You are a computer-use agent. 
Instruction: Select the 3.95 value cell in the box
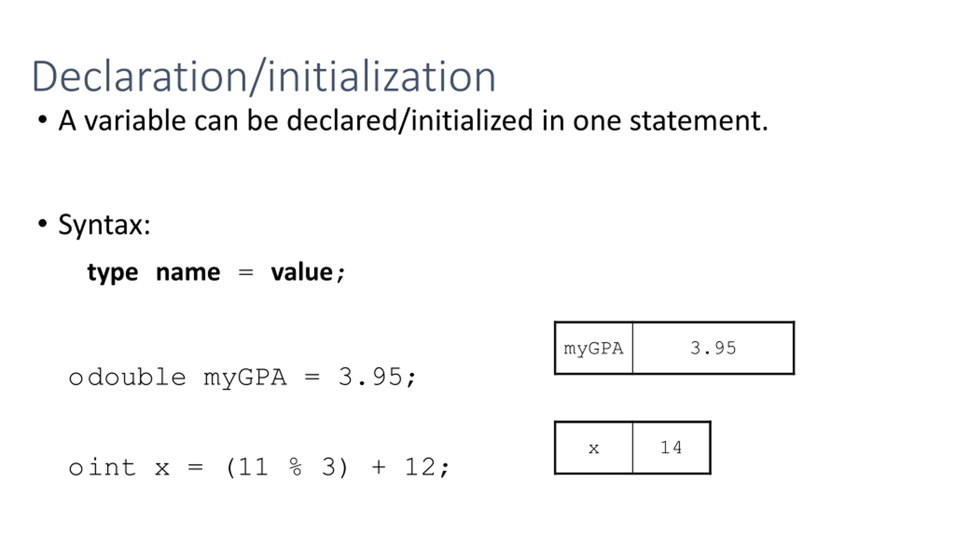(713, 348)
